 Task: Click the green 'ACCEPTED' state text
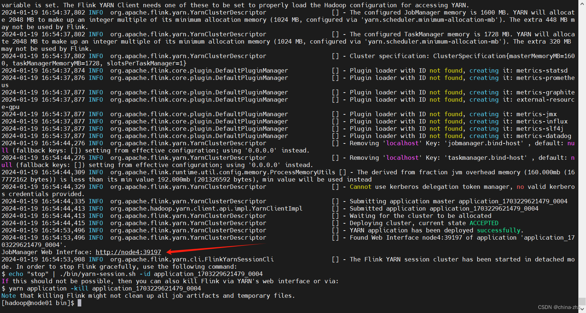pyautogui.click(x=484, y=223)
